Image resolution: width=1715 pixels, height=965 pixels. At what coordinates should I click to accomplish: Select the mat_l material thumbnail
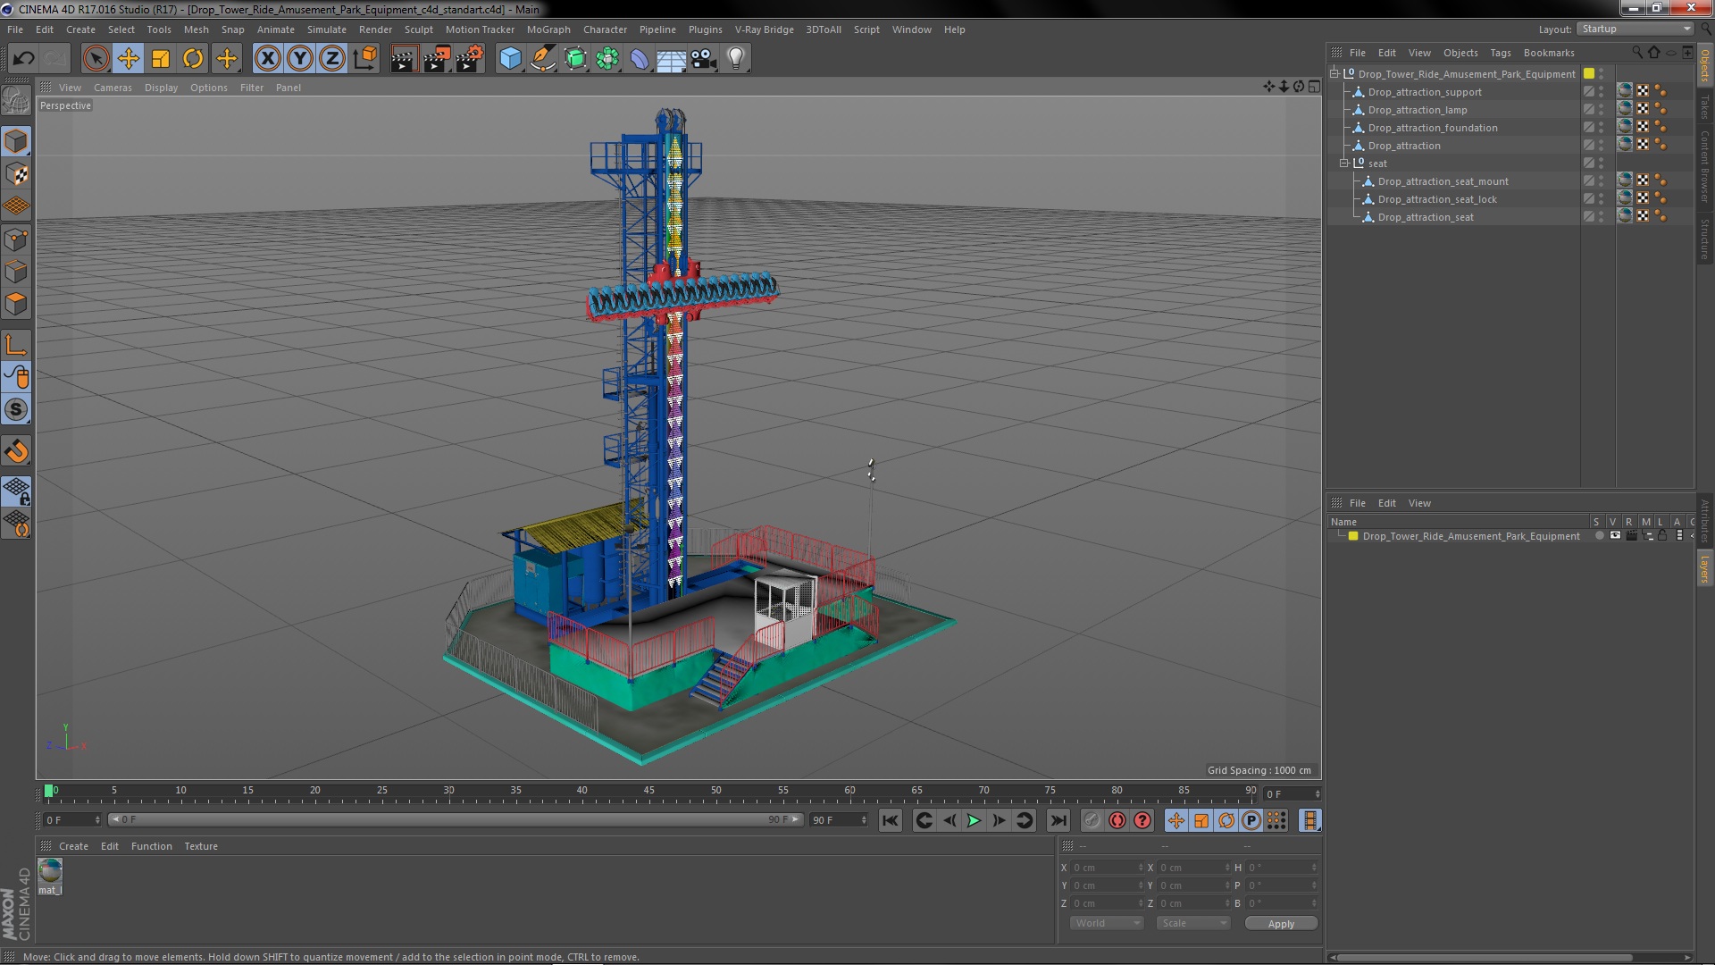[50, 870]
